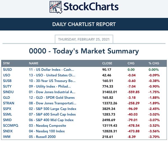The width and height of the screenshot is (168, 141).
Task: Open the USO symbol link
Action: click(6, 75)
